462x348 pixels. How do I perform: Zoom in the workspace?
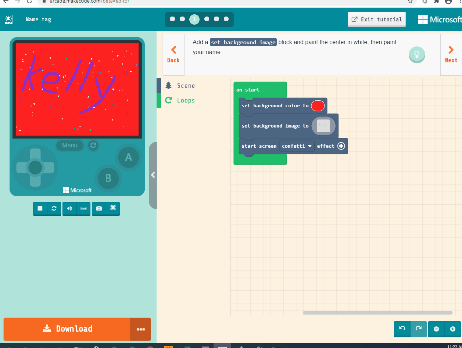[x=452, y=329]
